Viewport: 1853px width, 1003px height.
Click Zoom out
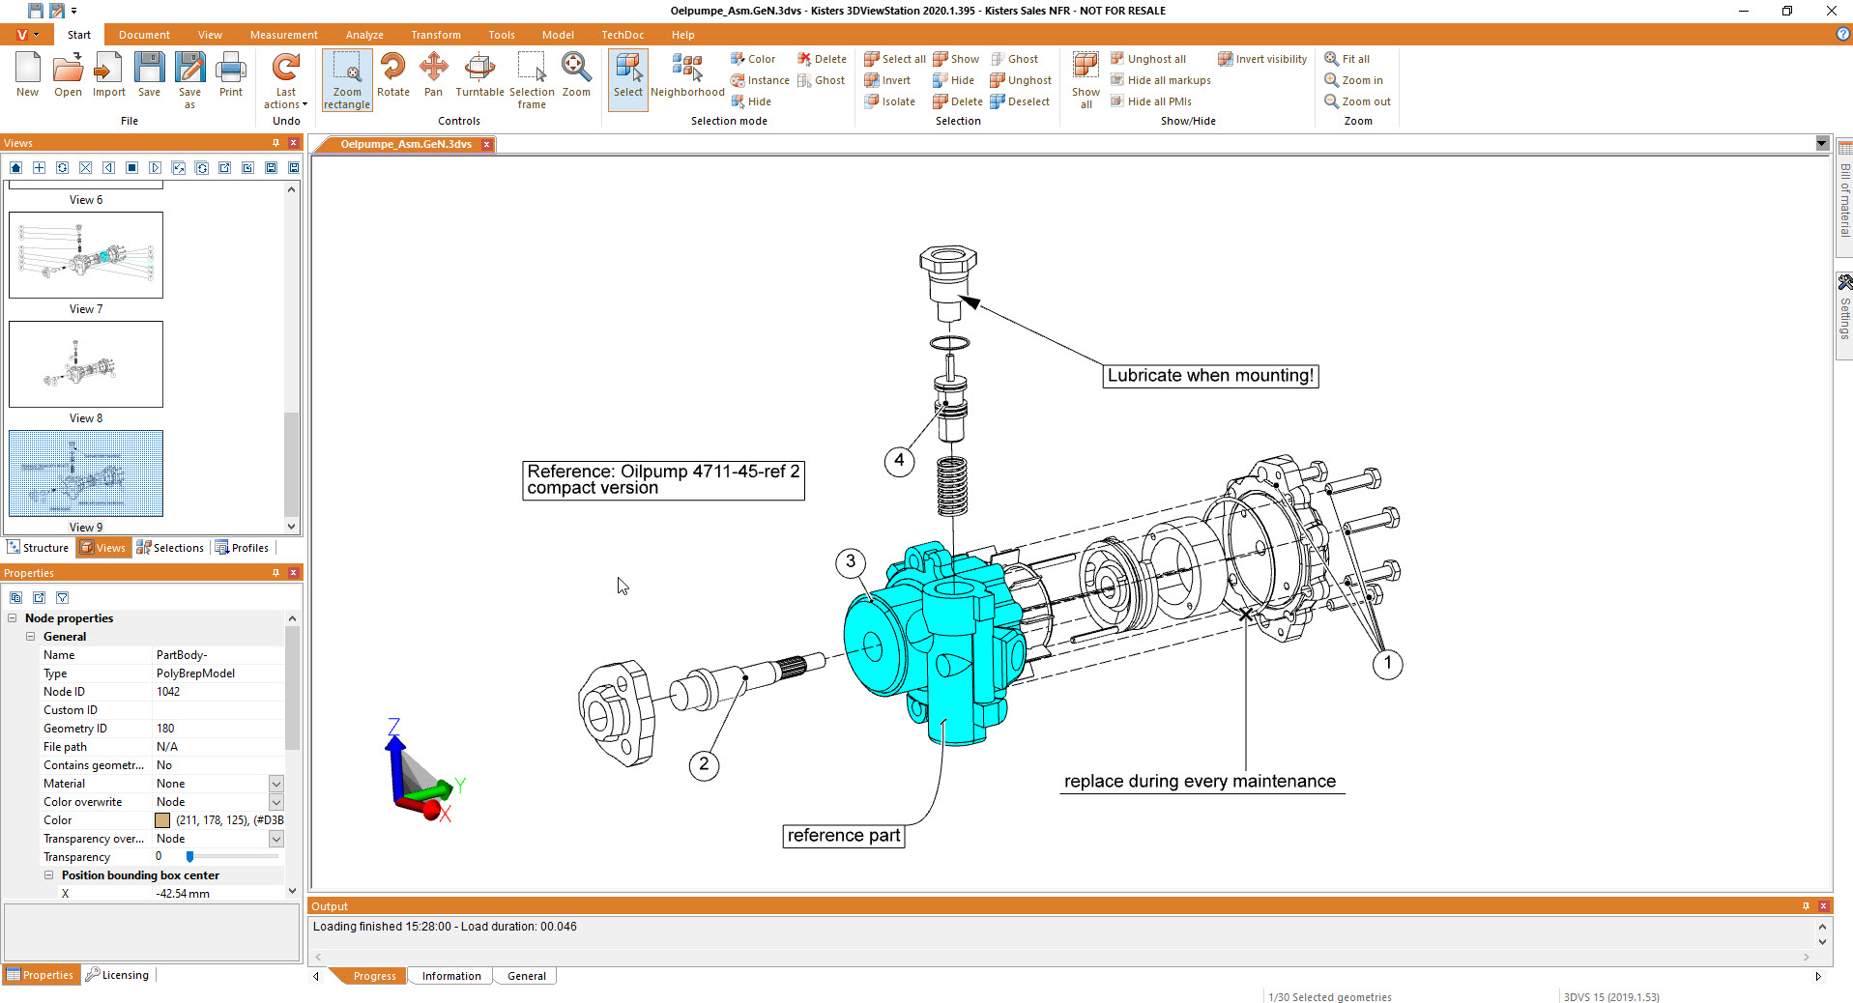click(x=1357, y=101)
